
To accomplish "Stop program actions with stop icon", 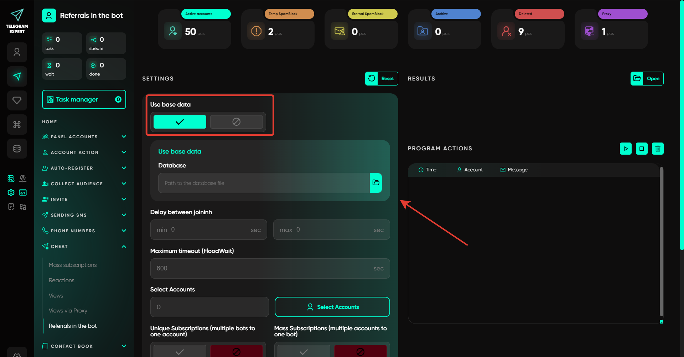I will pos(642,149).
